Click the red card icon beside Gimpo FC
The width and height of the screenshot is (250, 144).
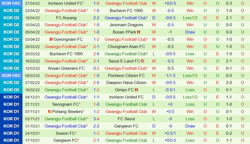[136, 90]
